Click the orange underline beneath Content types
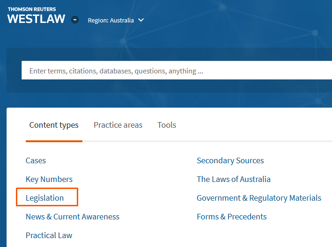Viewport: 332px width, 247px height. tap(54, 141)
